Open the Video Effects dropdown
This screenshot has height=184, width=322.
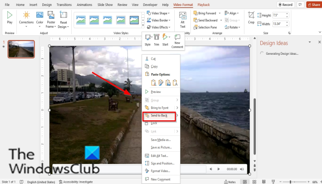click(159, 27)
